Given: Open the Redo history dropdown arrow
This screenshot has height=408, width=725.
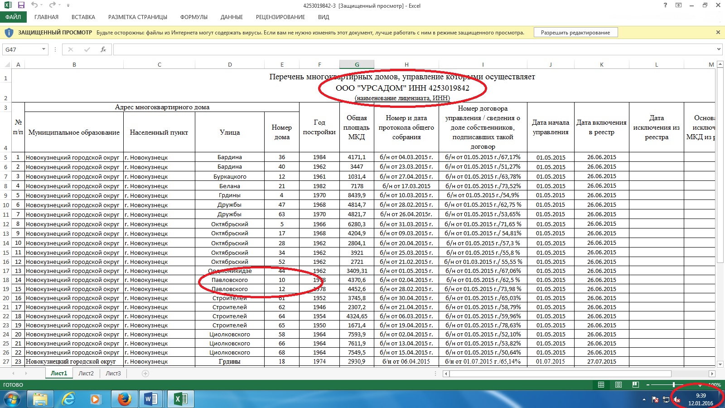Looking at the screenshot, I should 59,5.
